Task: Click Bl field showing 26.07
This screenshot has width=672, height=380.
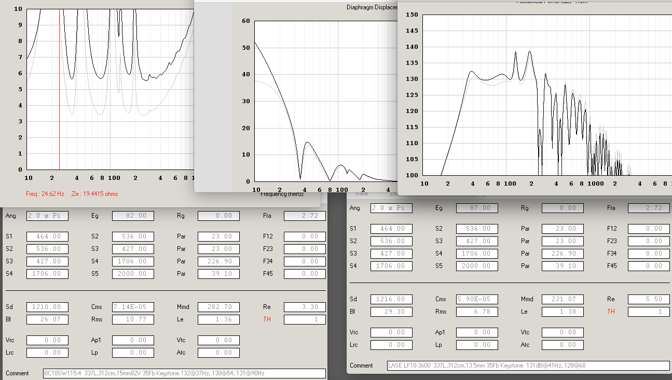Action: [x=47, y=319]
